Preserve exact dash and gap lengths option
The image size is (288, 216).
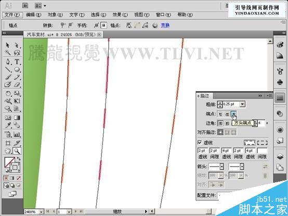point(250,143)
